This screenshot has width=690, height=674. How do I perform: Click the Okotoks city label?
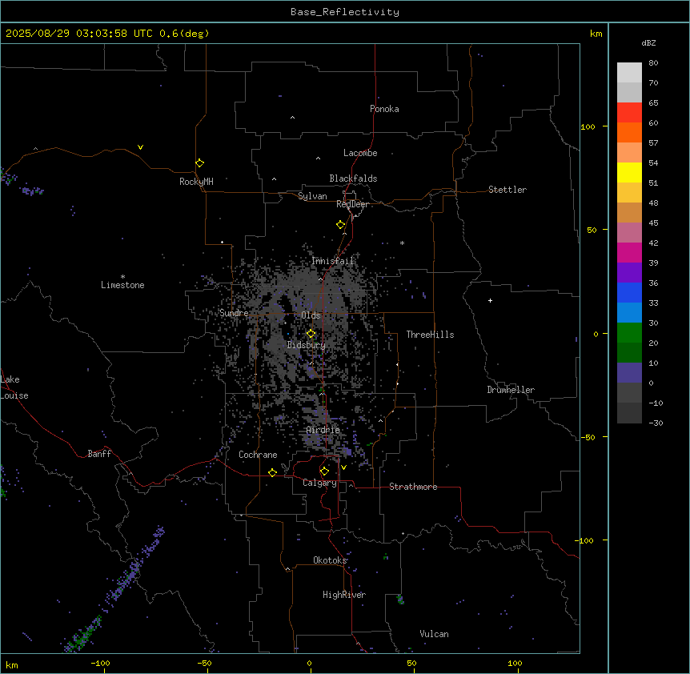(330, 560)
